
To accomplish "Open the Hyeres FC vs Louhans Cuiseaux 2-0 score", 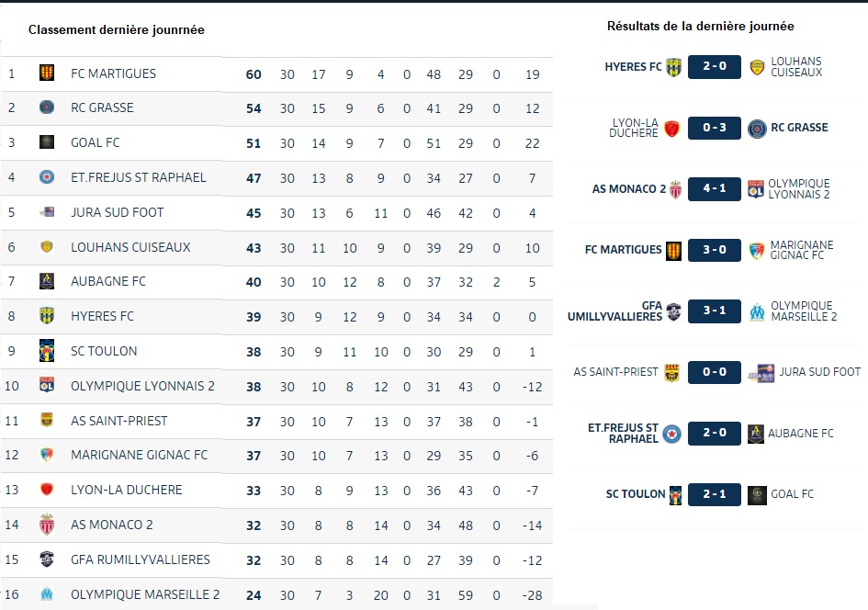I will tap(714, 66).
